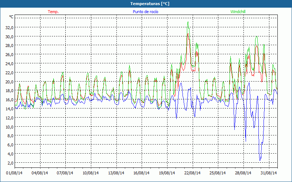This screenshot has width=292, height=182.
Task: Click the 2,0 y-axis value
Action: pyautogui.click(x=11, y=163)
